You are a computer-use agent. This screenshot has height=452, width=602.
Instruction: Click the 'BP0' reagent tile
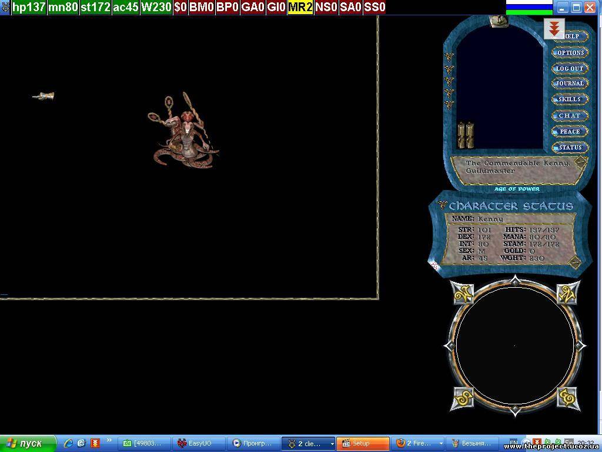pos(228,7)
